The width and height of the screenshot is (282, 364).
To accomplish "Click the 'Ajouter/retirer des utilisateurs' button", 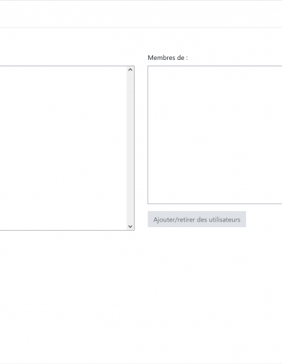I will (x=197, y=219).
